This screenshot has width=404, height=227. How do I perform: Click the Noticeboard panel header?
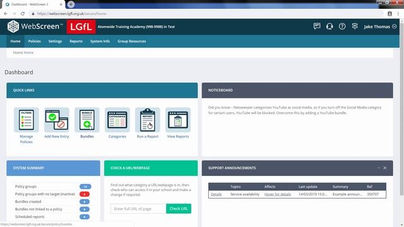pyautogui.click(x=297, y=90)
